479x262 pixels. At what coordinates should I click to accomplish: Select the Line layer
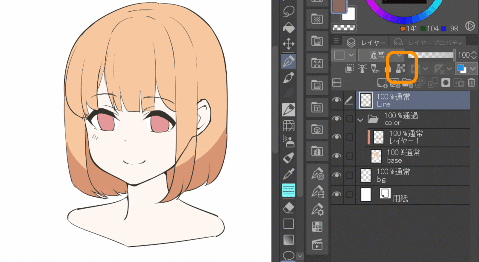pyautogui.click(x=413, y=100)
